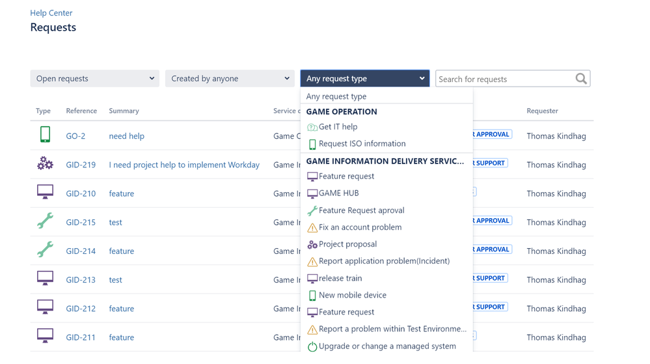This screenshot has height=364, width=650.
Task: Click the wrench icon in GID-214 row
Action: [x=45, y=249]
